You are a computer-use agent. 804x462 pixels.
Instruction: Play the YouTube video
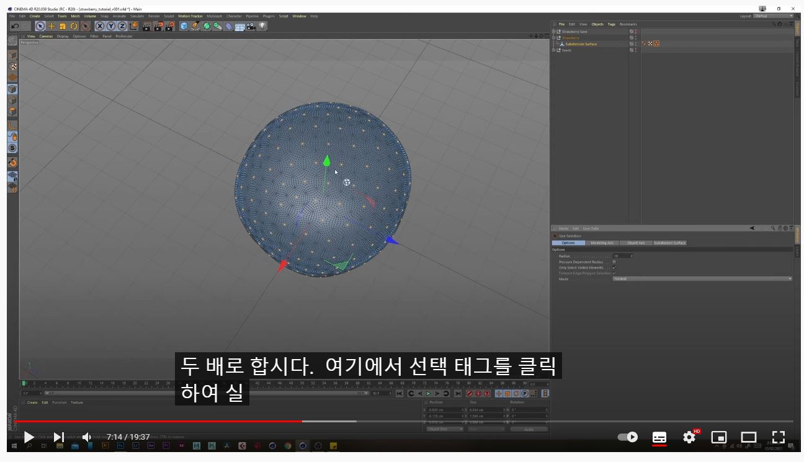click(29, 437)
